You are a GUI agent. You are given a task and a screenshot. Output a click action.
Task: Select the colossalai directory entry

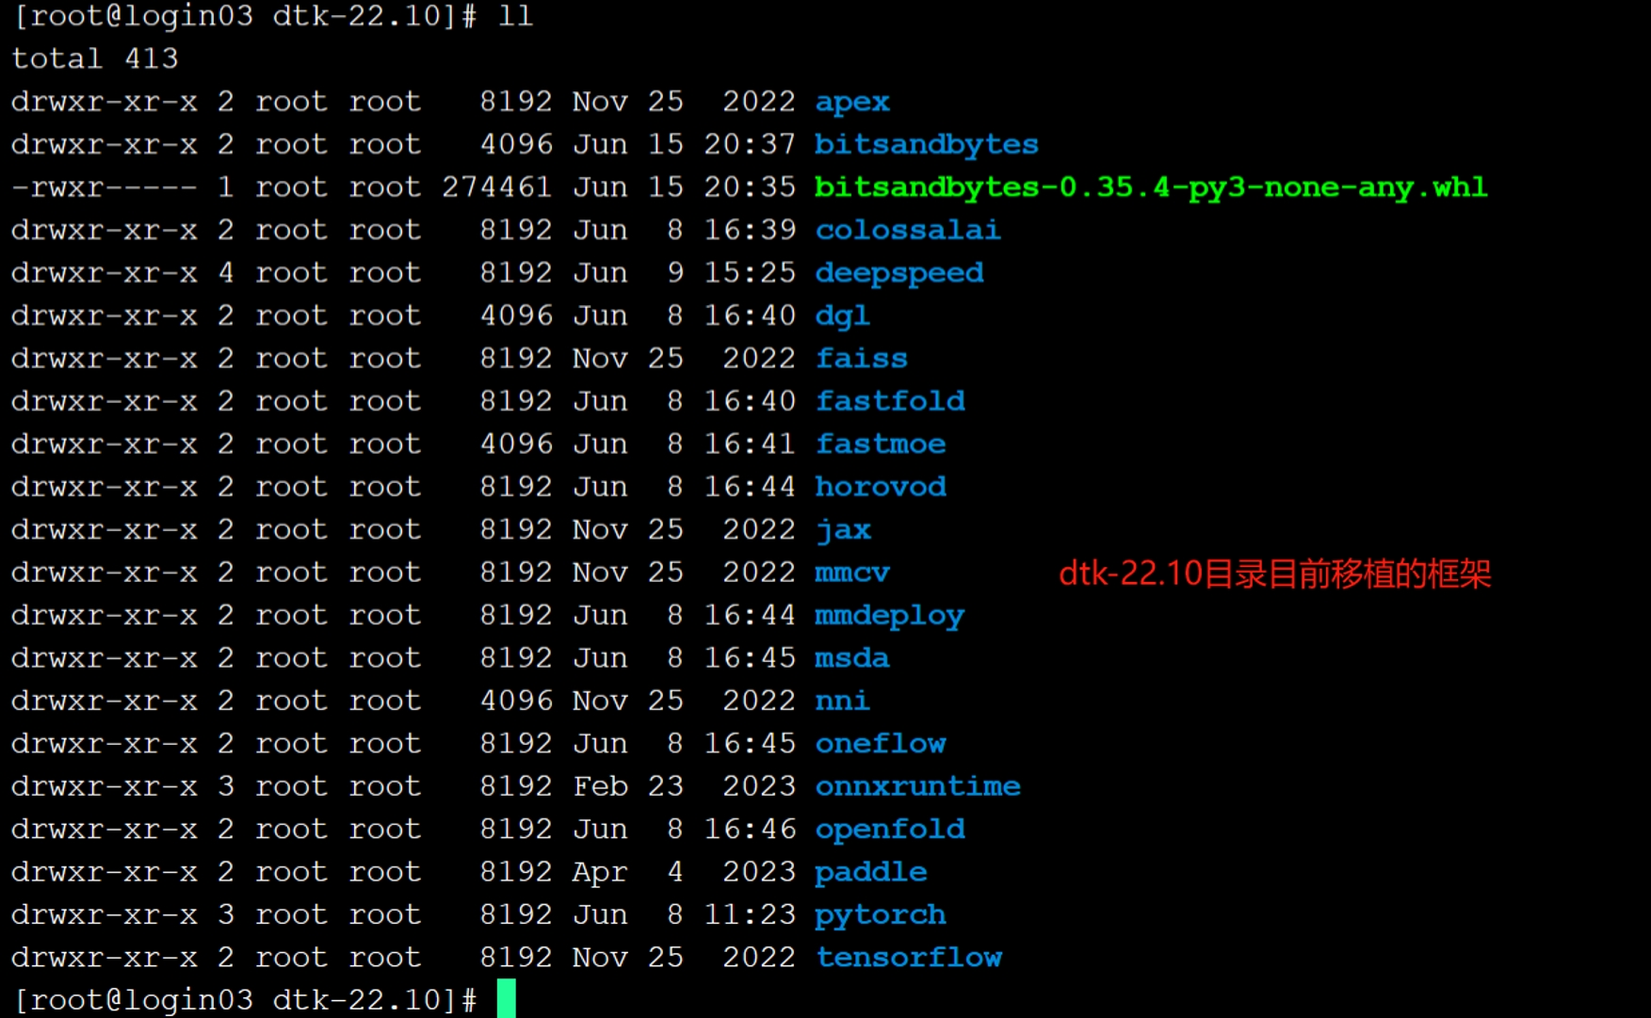[x=908, y=230]
